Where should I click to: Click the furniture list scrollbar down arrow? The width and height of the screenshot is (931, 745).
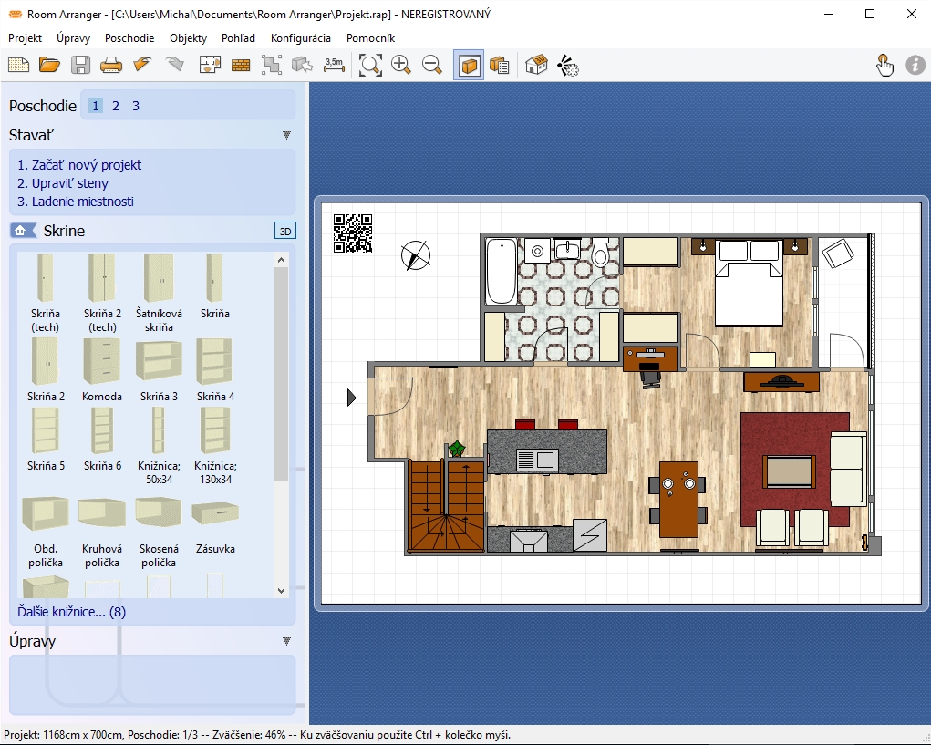click(x=281, y=591)
